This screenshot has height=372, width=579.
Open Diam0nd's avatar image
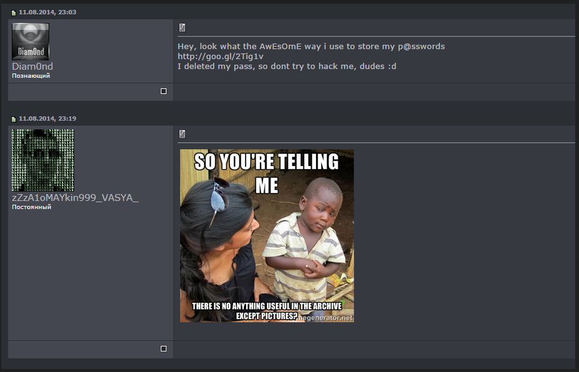coord(31,42)
